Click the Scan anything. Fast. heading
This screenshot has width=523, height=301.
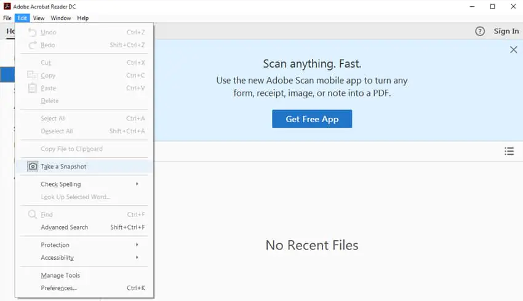pos(312,64)
